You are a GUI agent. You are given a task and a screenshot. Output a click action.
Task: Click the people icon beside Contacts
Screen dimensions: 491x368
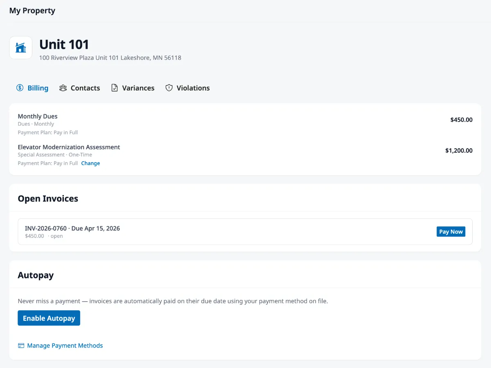tap(63, 88)
